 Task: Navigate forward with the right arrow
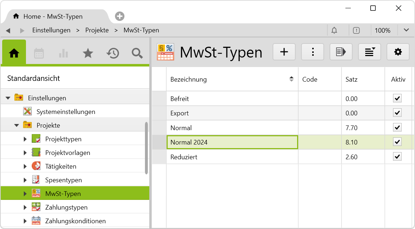[22, 31]
